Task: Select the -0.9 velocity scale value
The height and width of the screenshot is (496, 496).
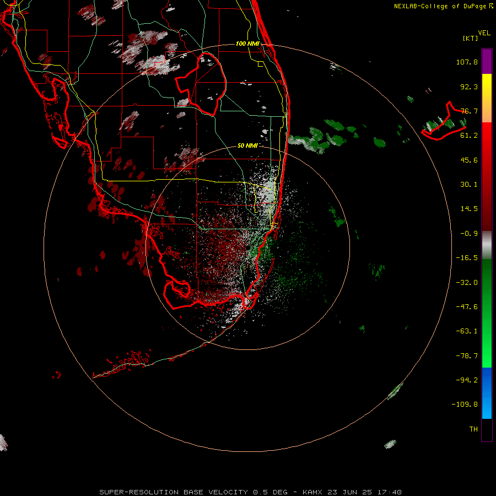Action: tap(469, 234)
